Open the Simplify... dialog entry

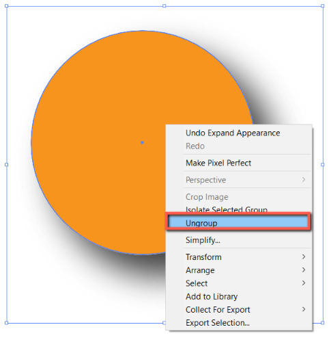(203, 240)
